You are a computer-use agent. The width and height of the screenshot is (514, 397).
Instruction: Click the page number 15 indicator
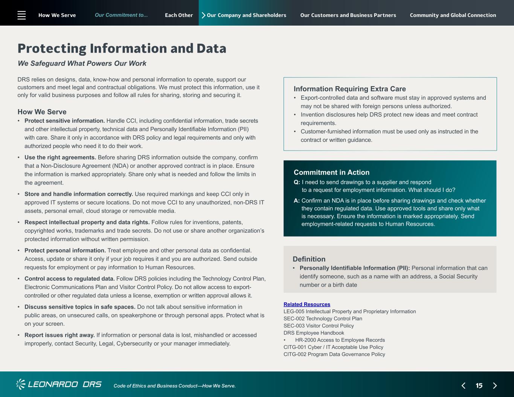point(479,385)
